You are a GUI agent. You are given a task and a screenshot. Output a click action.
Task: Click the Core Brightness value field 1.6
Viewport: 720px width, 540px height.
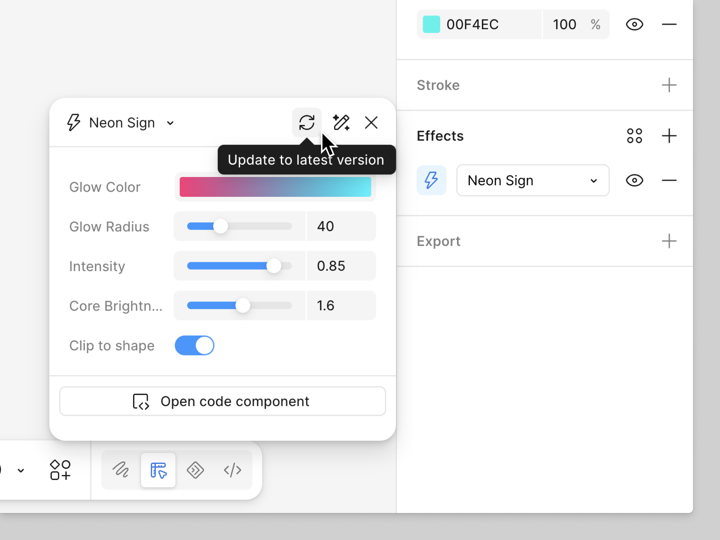point(341,306)
